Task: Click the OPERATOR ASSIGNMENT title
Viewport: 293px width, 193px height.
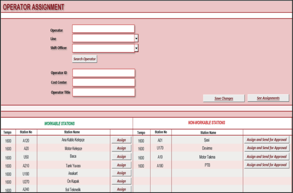Action: pyautogui.click(x=33, y=7)
